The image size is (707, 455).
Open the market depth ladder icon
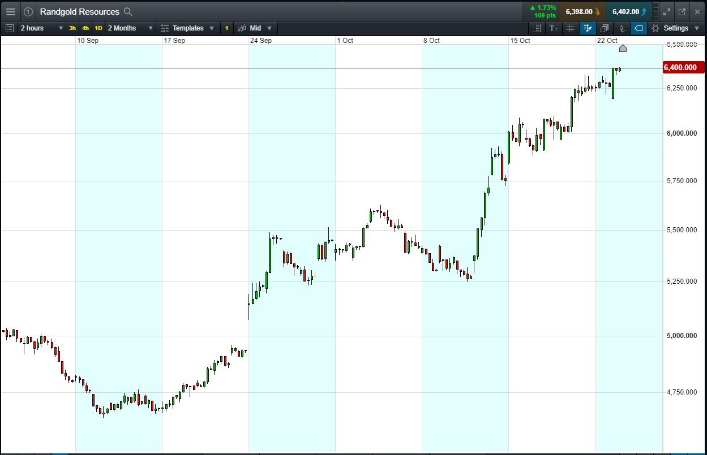656,11
